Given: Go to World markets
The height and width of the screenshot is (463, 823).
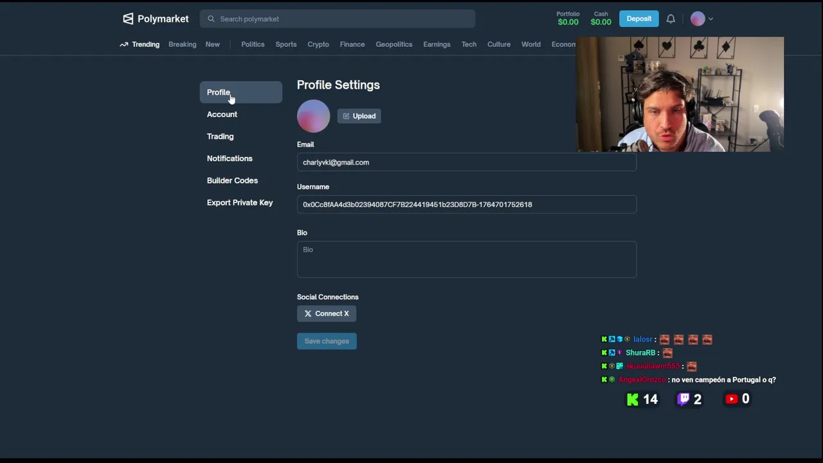Looking at the screenshot, I should coord(531,44).
